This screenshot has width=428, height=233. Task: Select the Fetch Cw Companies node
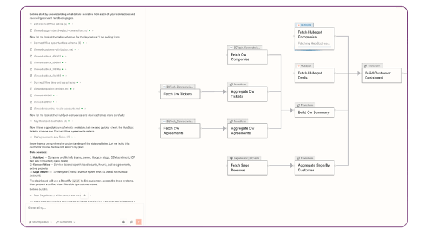click(x=247, y=57)
